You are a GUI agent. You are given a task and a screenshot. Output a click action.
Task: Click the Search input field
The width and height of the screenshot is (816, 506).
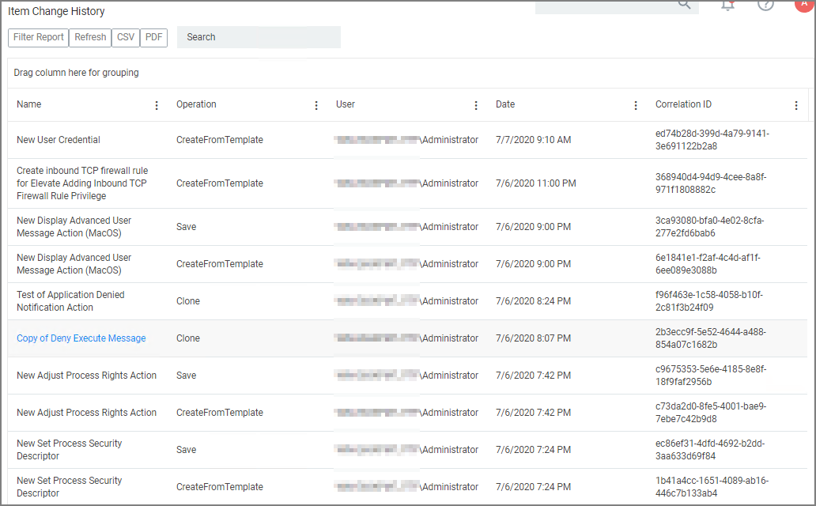coord(259,37)
